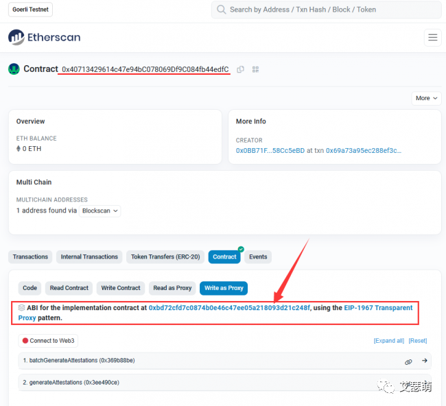
Task: Click the '1 address found via' text
Action: (x=47, y=211)
